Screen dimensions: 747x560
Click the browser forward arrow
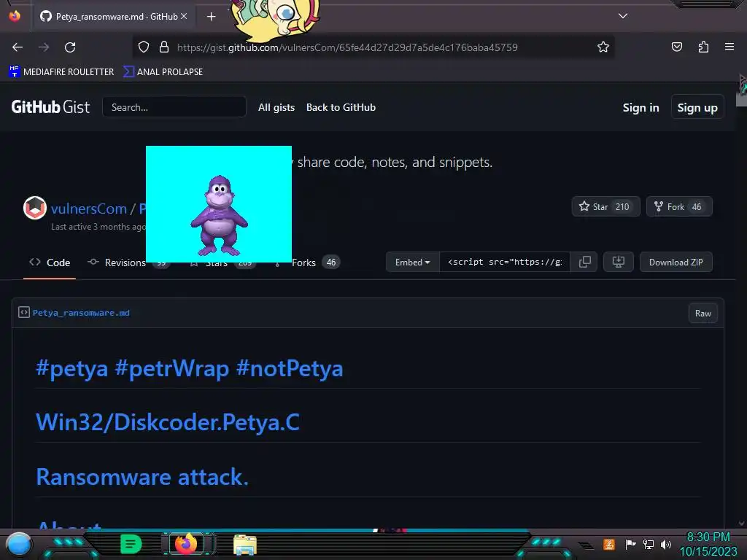[44, 47]
